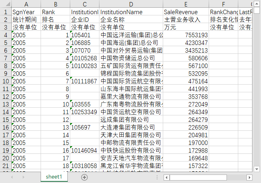Add a new sheet with plus icon

pos(84,177)
